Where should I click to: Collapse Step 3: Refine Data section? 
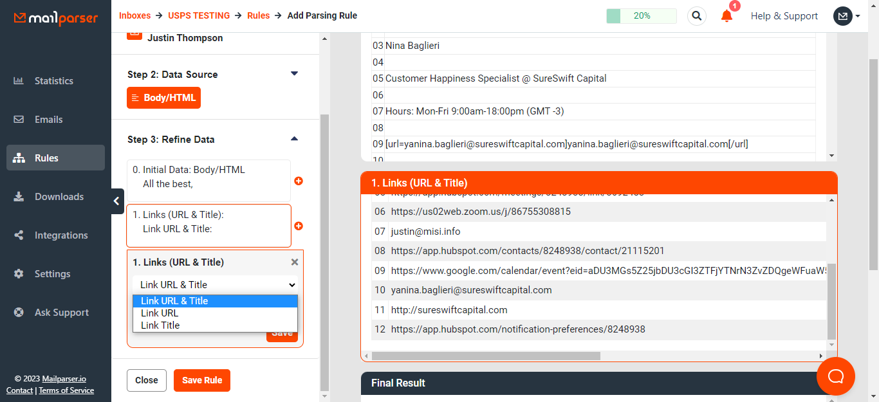(x=295, y=139)
